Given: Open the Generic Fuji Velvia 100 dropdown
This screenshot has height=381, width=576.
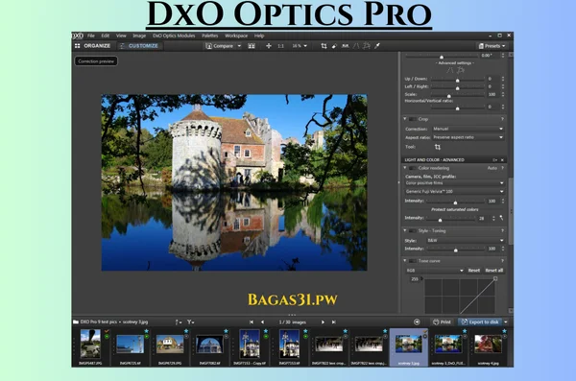Looking at the screenshot, I should pyautogui.click(x=454, y=191).
